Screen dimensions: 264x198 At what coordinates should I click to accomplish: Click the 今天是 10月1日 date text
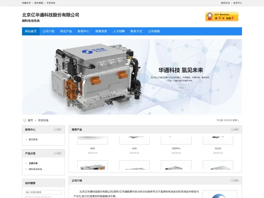point(228,120)
